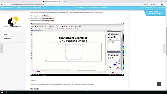Open the CorelDRAW G-Code Plugin tag
Image resolution: width=167 pixels, height=94 pixels.
point(61,84)
